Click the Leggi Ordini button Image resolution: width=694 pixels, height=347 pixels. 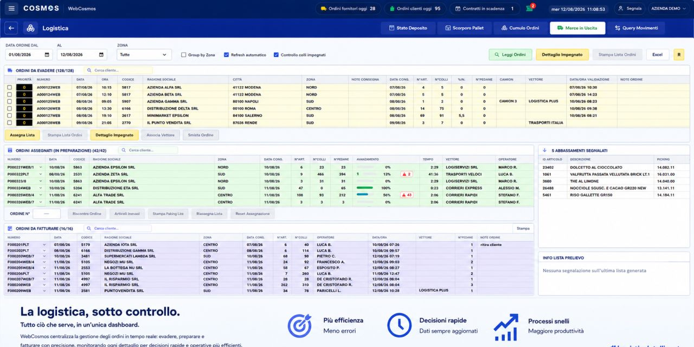pyautogui.click(x=510, y=55)
